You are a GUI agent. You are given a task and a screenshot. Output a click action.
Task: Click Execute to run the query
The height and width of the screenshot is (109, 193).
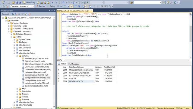(41, 6)
